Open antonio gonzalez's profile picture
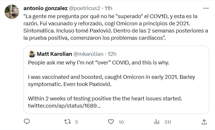This screenshot has width=215, height=130. click(x=11, y=11)
